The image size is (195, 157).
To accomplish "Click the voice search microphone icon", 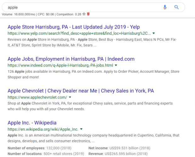I will click(165, 7).
